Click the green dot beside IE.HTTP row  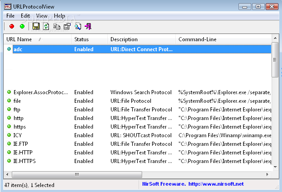coord(9,152)
